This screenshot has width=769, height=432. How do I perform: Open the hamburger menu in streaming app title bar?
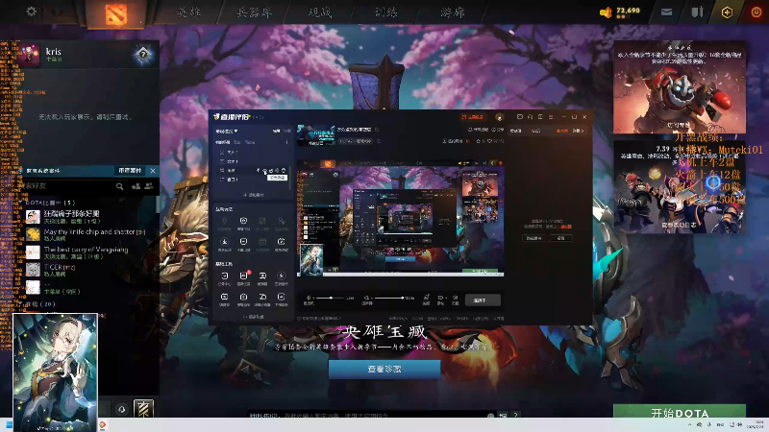click(x=551, y=117)
